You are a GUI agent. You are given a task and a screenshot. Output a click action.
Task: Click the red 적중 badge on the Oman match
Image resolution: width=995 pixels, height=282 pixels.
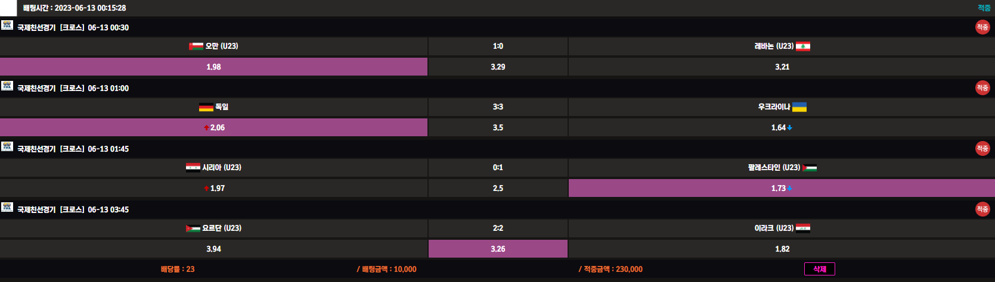(x=982, y=27)
